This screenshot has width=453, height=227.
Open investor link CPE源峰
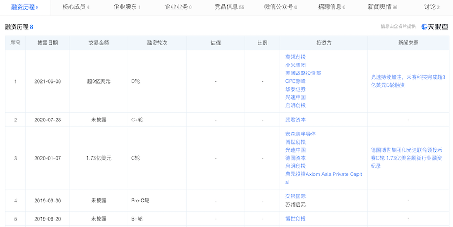[x=296, y=81]
